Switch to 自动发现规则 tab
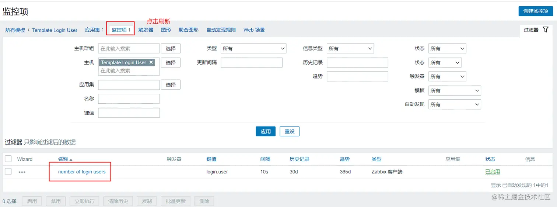The width and height of the screenshot is (557, 207). [221, 30]
